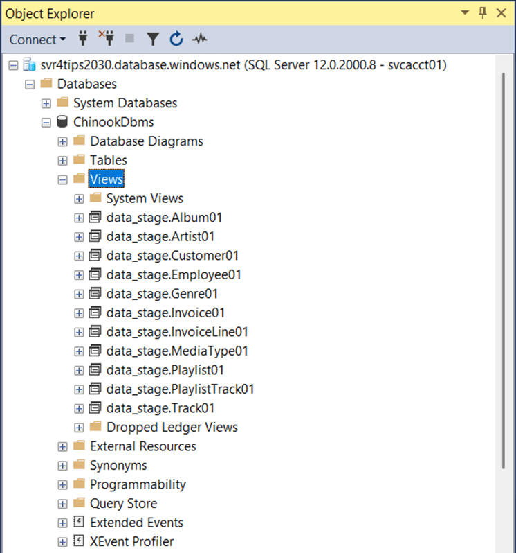This screenshot has height=553, width=516.
Task: Click the view icon beside data_stage.InvoiceLine01
Action: point(95,331)
